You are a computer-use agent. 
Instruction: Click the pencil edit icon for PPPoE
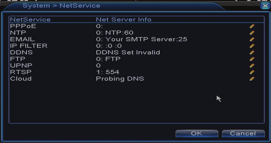[x=252, y=26]
